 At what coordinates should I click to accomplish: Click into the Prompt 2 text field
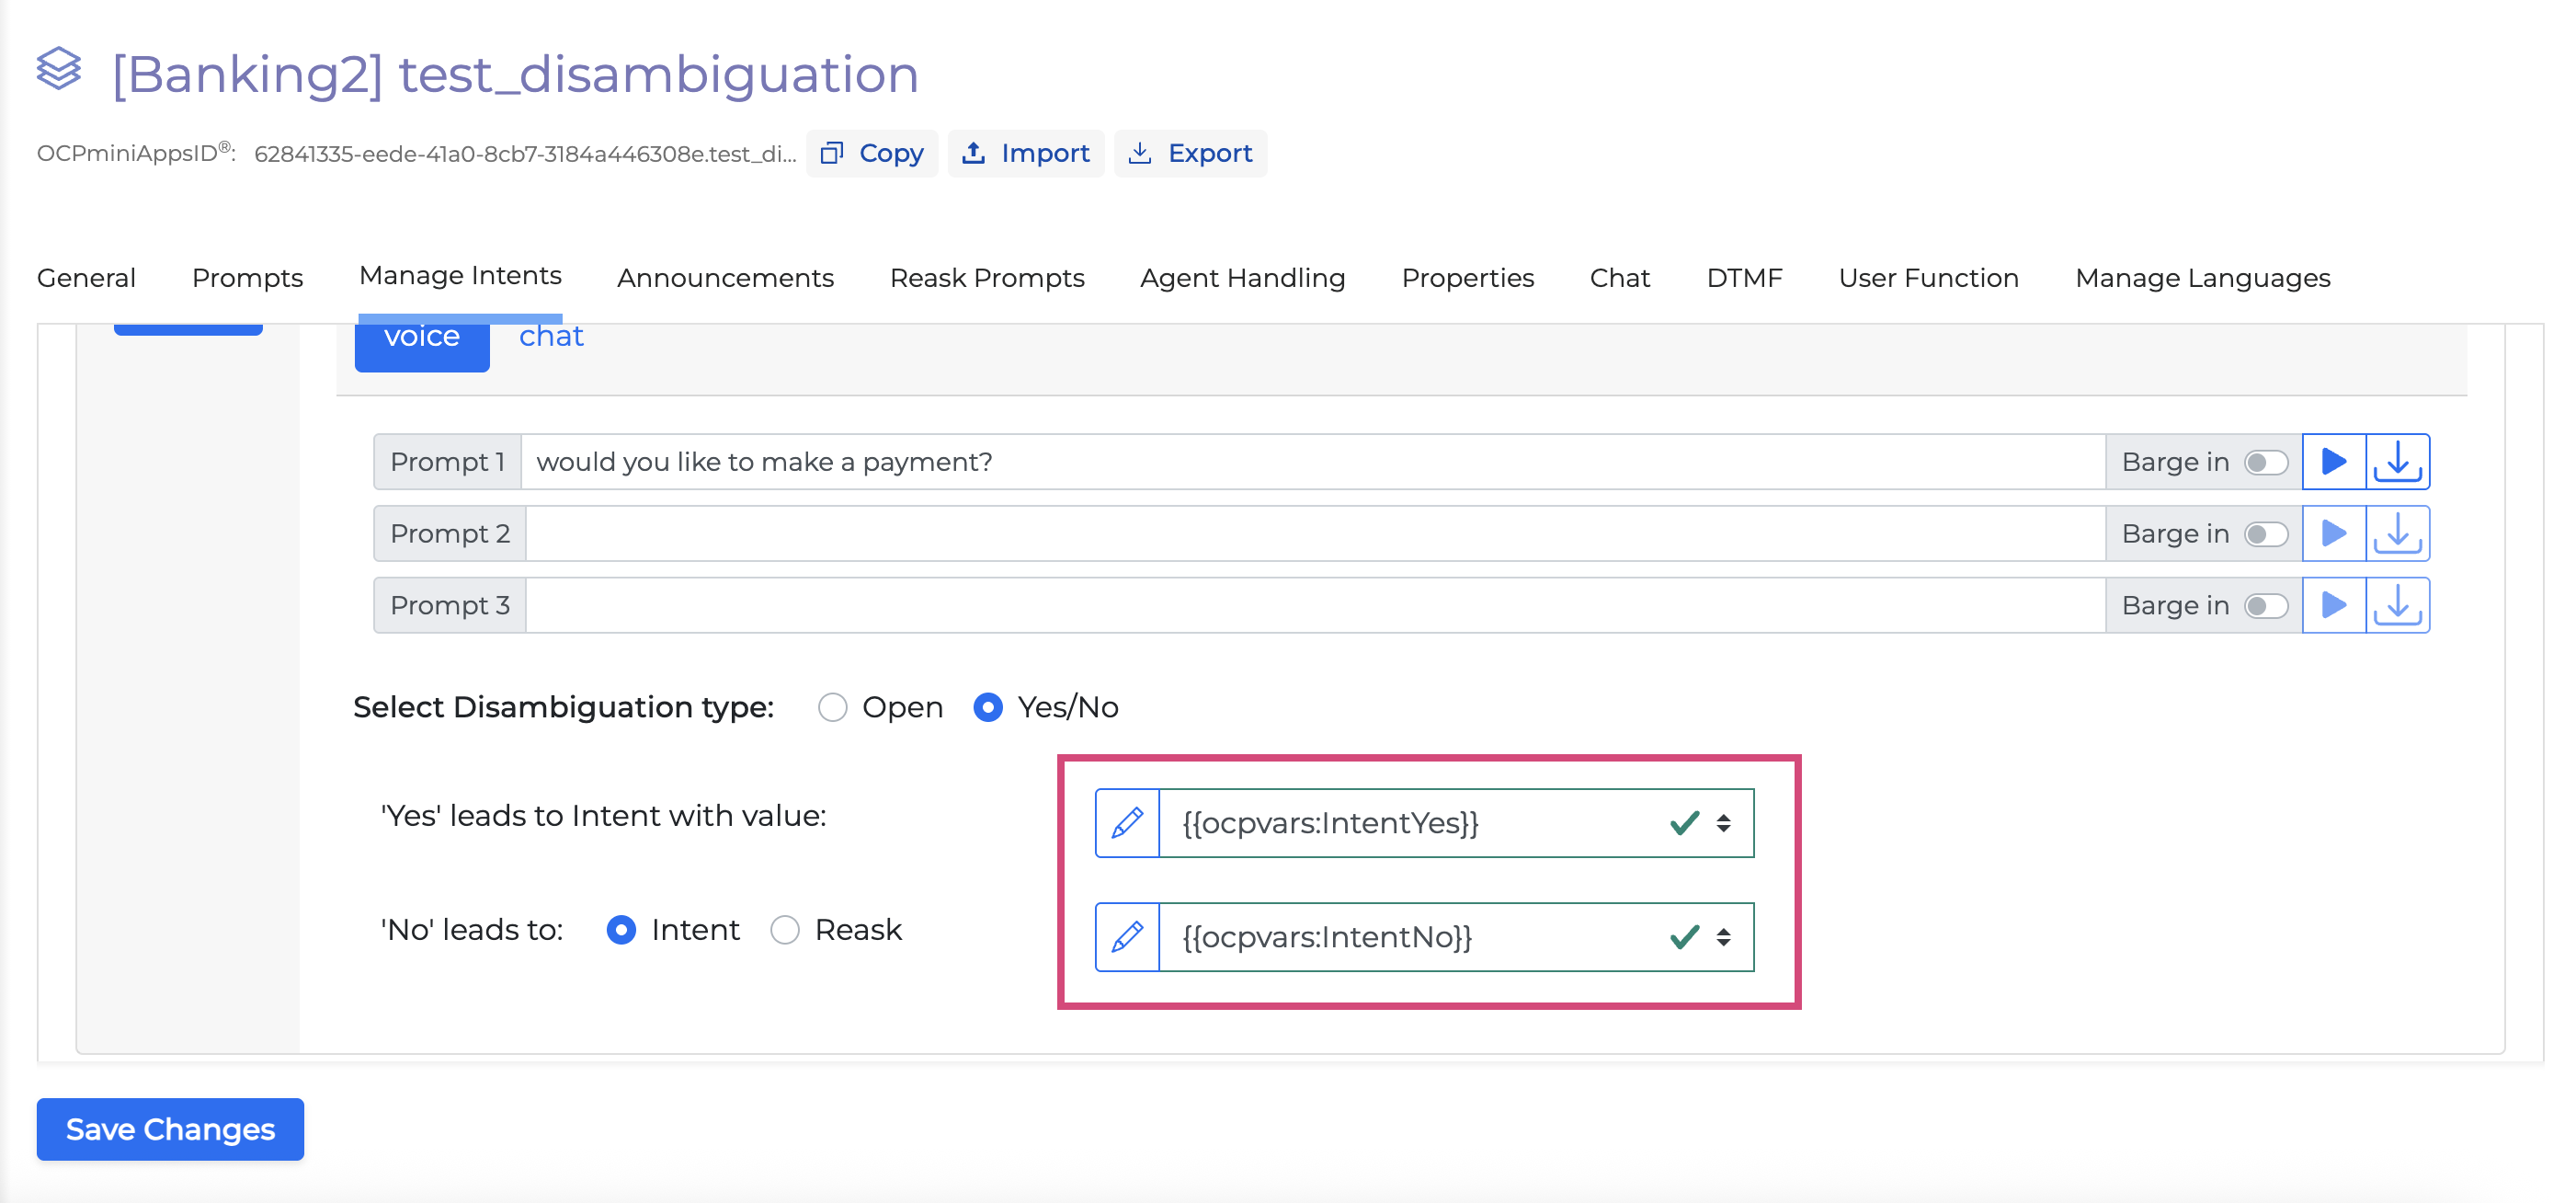[x=1314, y=534]
